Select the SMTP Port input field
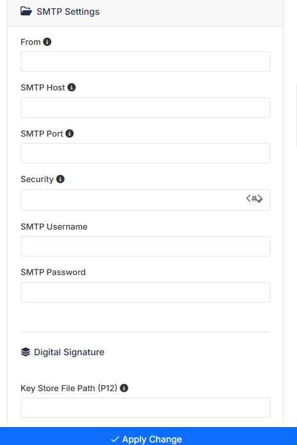297x445 pixels. 145,153
